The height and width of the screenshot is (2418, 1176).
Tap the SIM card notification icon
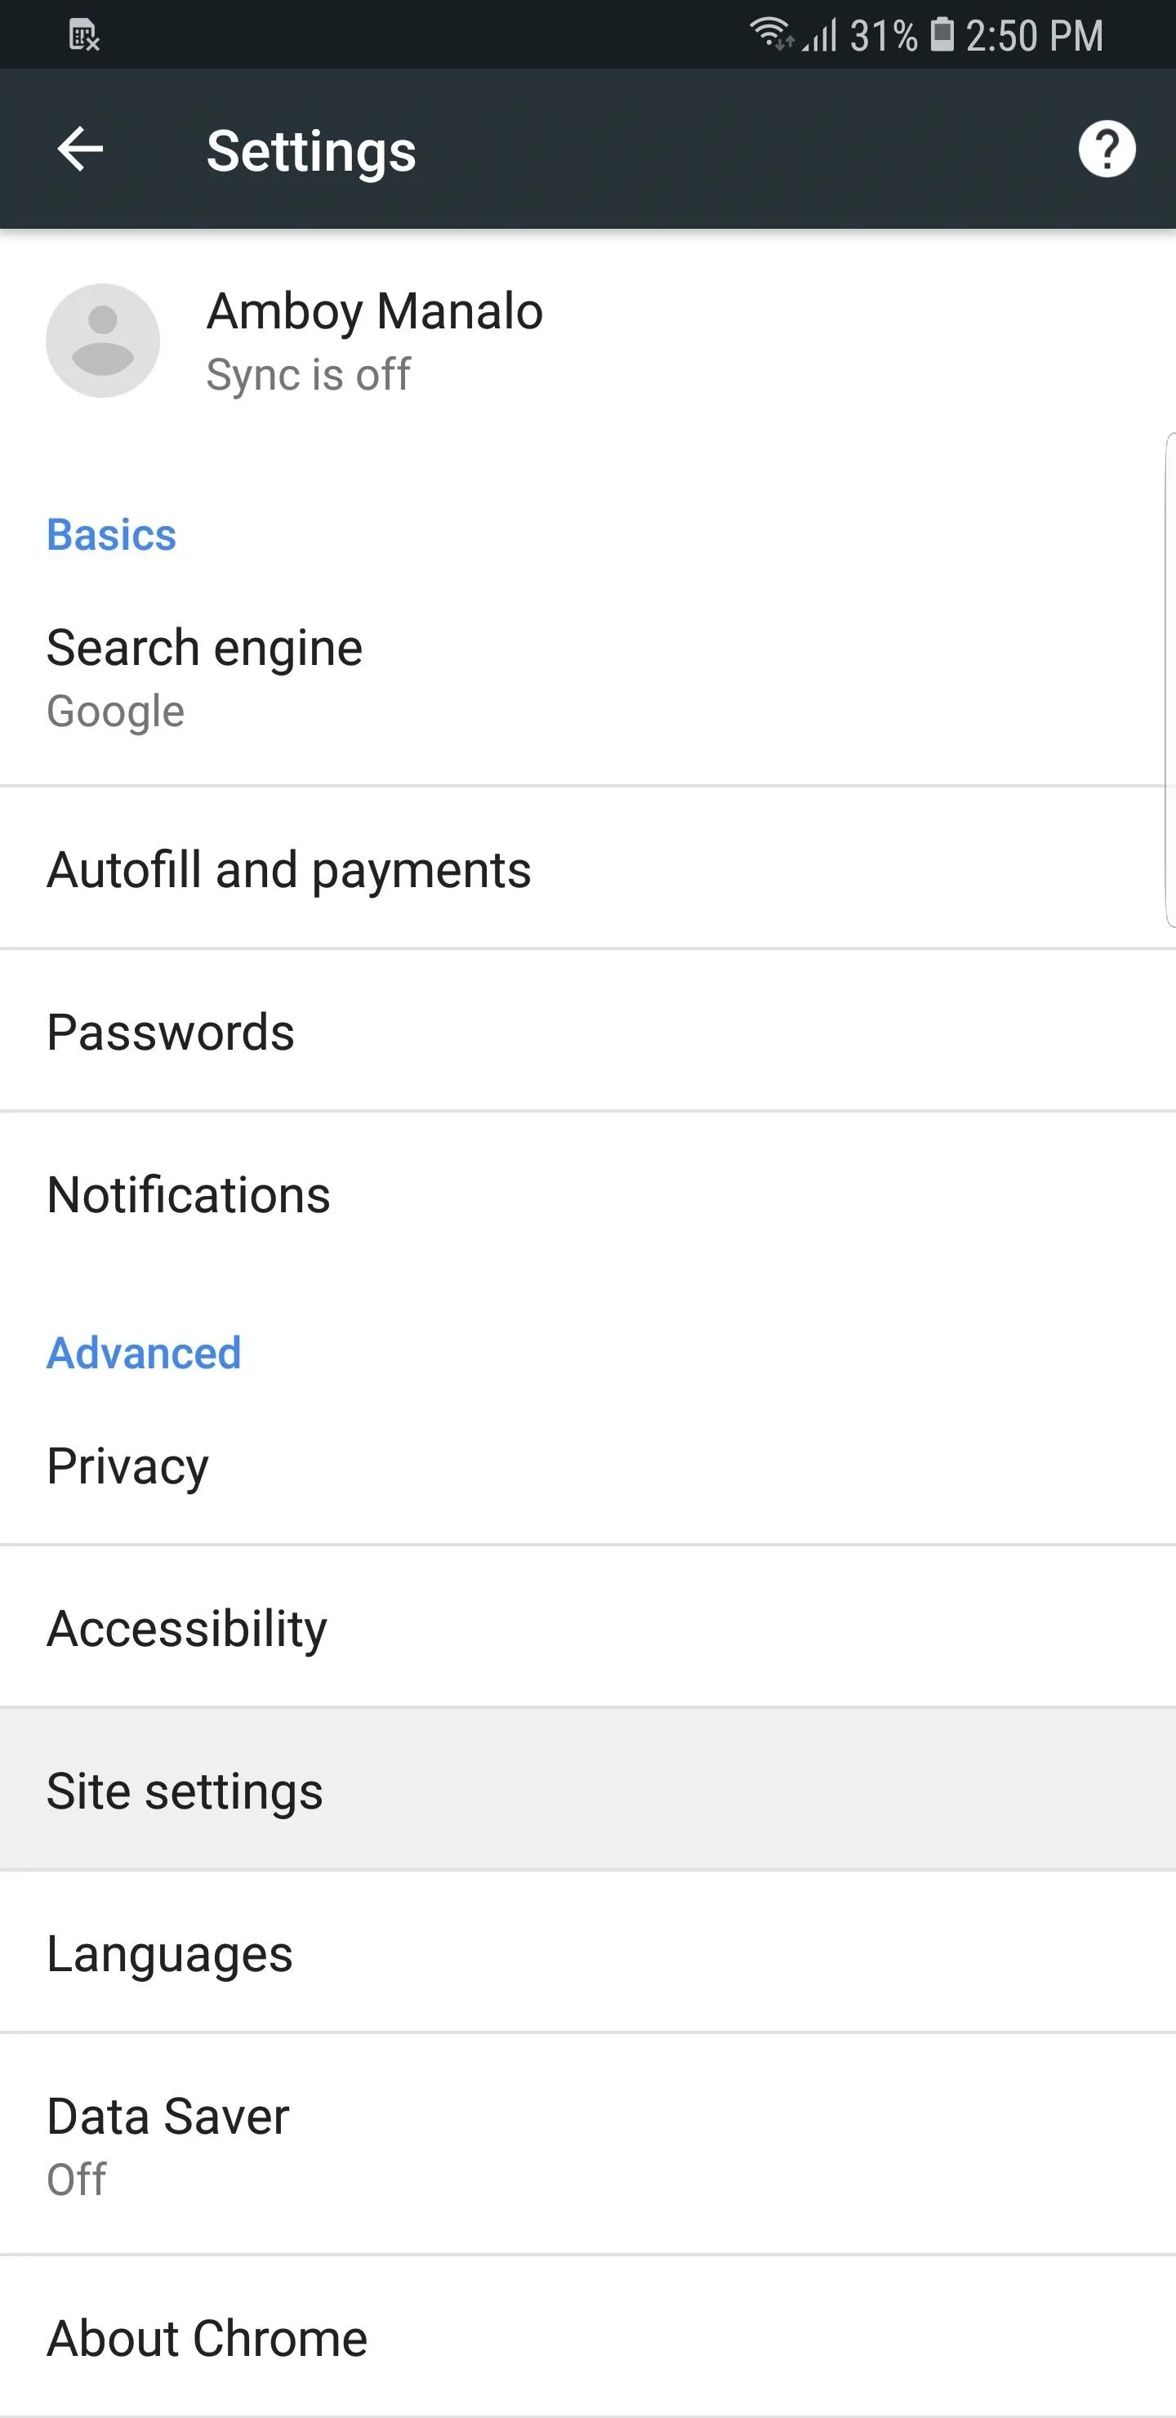coord(83,36)
